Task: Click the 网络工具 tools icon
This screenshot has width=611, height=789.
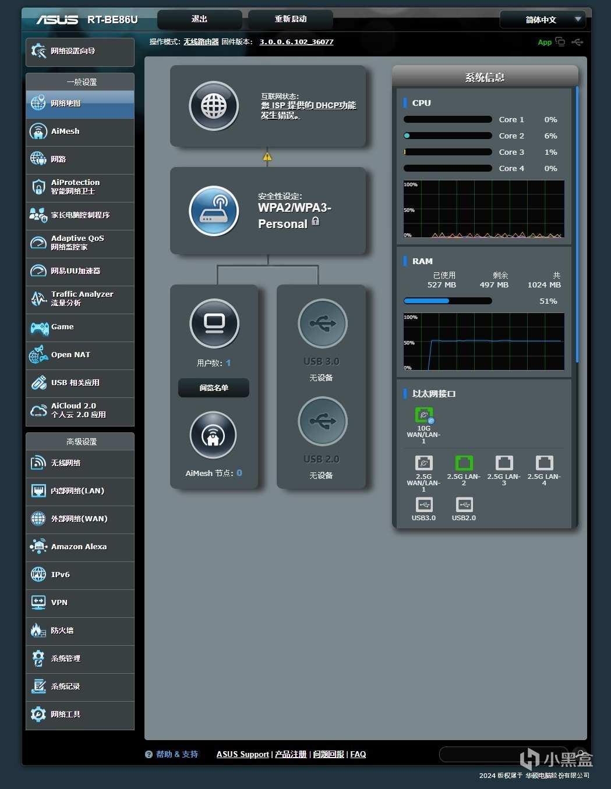Action: point(38,715)
